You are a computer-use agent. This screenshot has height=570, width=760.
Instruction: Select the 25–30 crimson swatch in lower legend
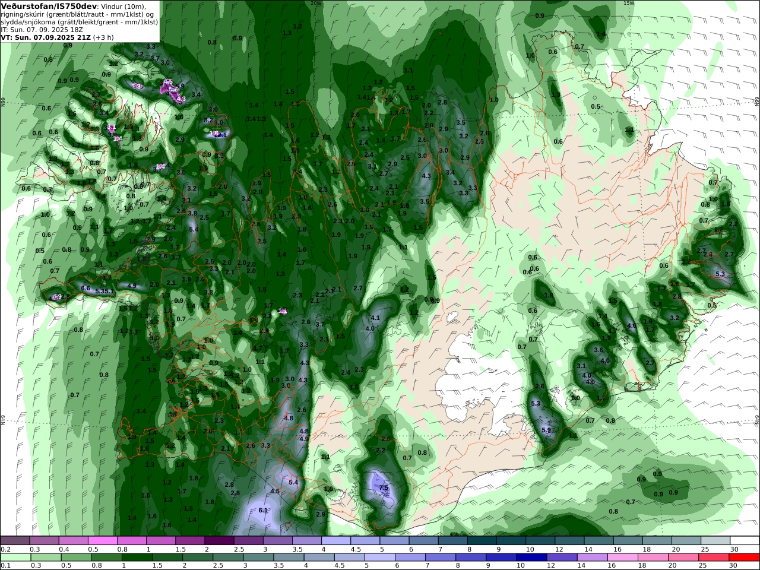pos(713,558)
